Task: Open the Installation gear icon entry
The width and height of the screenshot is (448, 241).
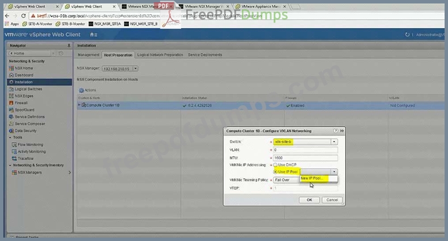Action: [11, 82]
